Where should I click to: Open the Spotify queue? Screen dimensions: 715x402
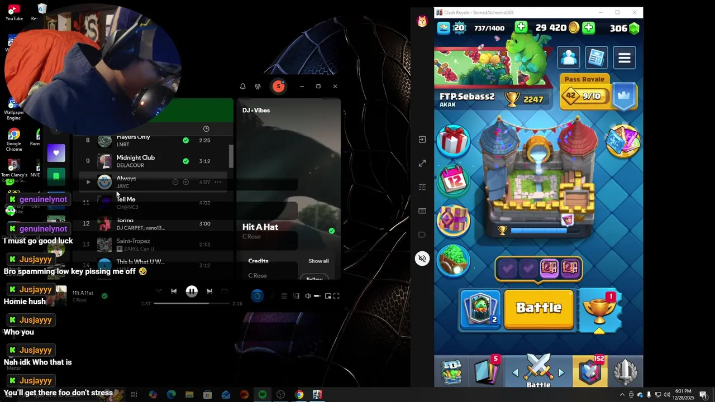[x=284, y=296]
